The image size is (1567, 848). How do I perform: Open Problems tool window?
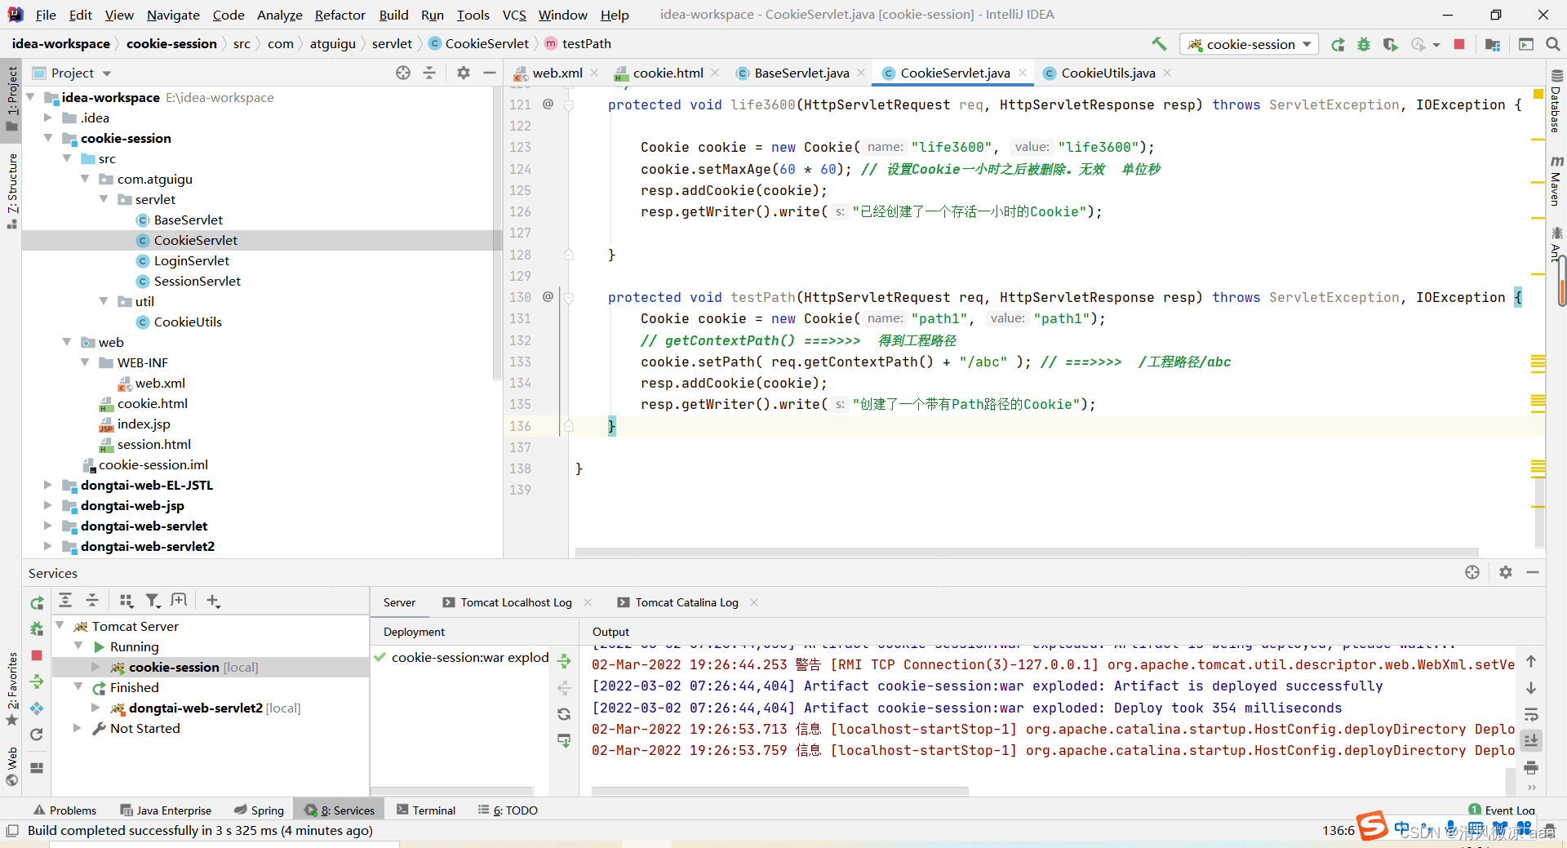click(x=64, y=810)
